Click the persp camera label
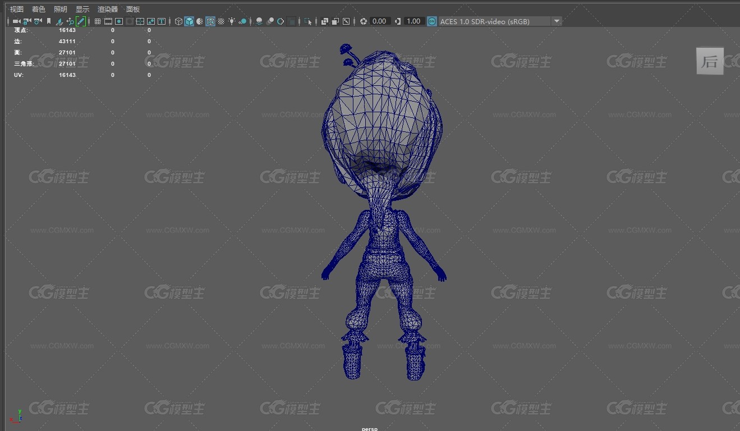The image size is (740, 431). (370, 429)
